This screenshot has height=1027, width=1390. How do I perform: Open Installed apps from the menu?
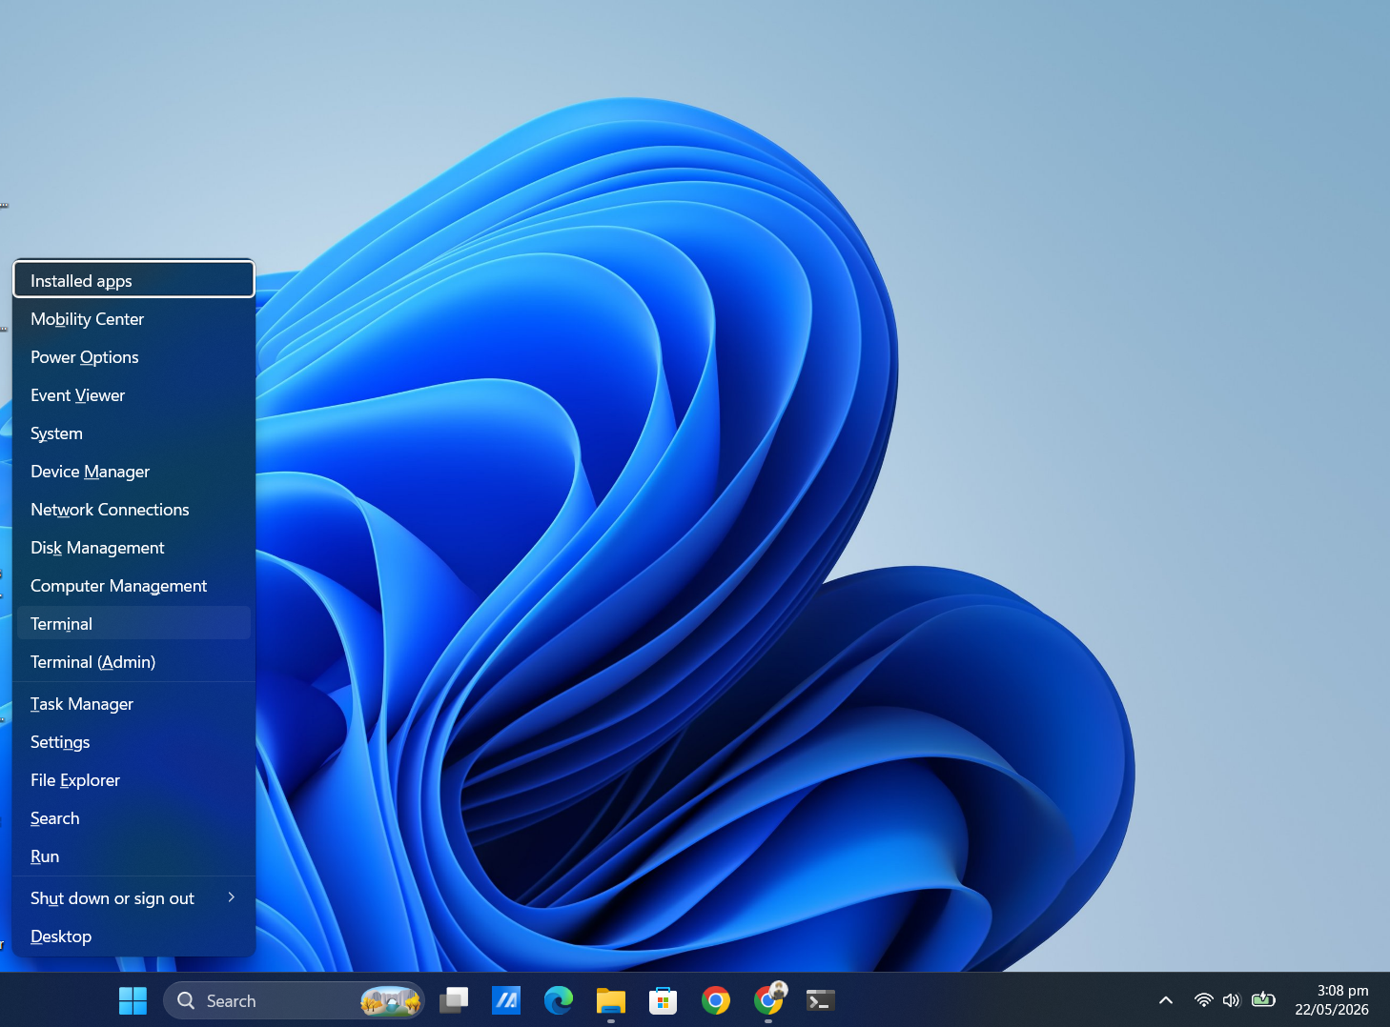click(133, 279)
